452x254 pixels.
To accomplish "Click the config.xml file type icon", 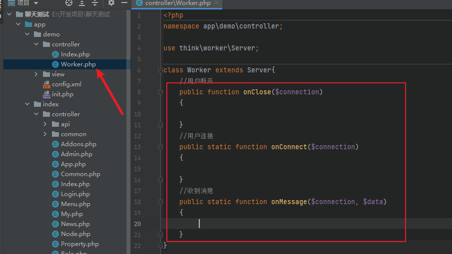I will (x=46, y=84).
